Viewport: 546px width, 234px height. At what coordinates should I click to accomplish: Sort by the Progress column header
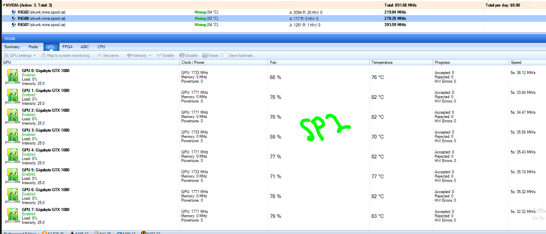(471, 62)
